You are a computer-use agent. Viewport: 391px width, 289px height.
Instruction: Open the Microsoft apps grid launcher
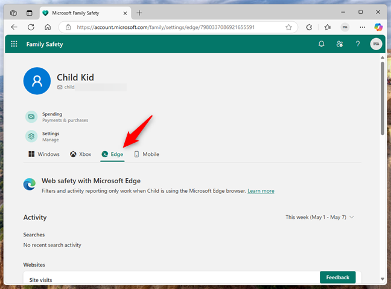coord(14,44)
